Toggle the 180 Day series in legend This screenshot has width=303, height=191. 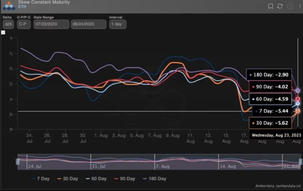click(x=154, y=179)
